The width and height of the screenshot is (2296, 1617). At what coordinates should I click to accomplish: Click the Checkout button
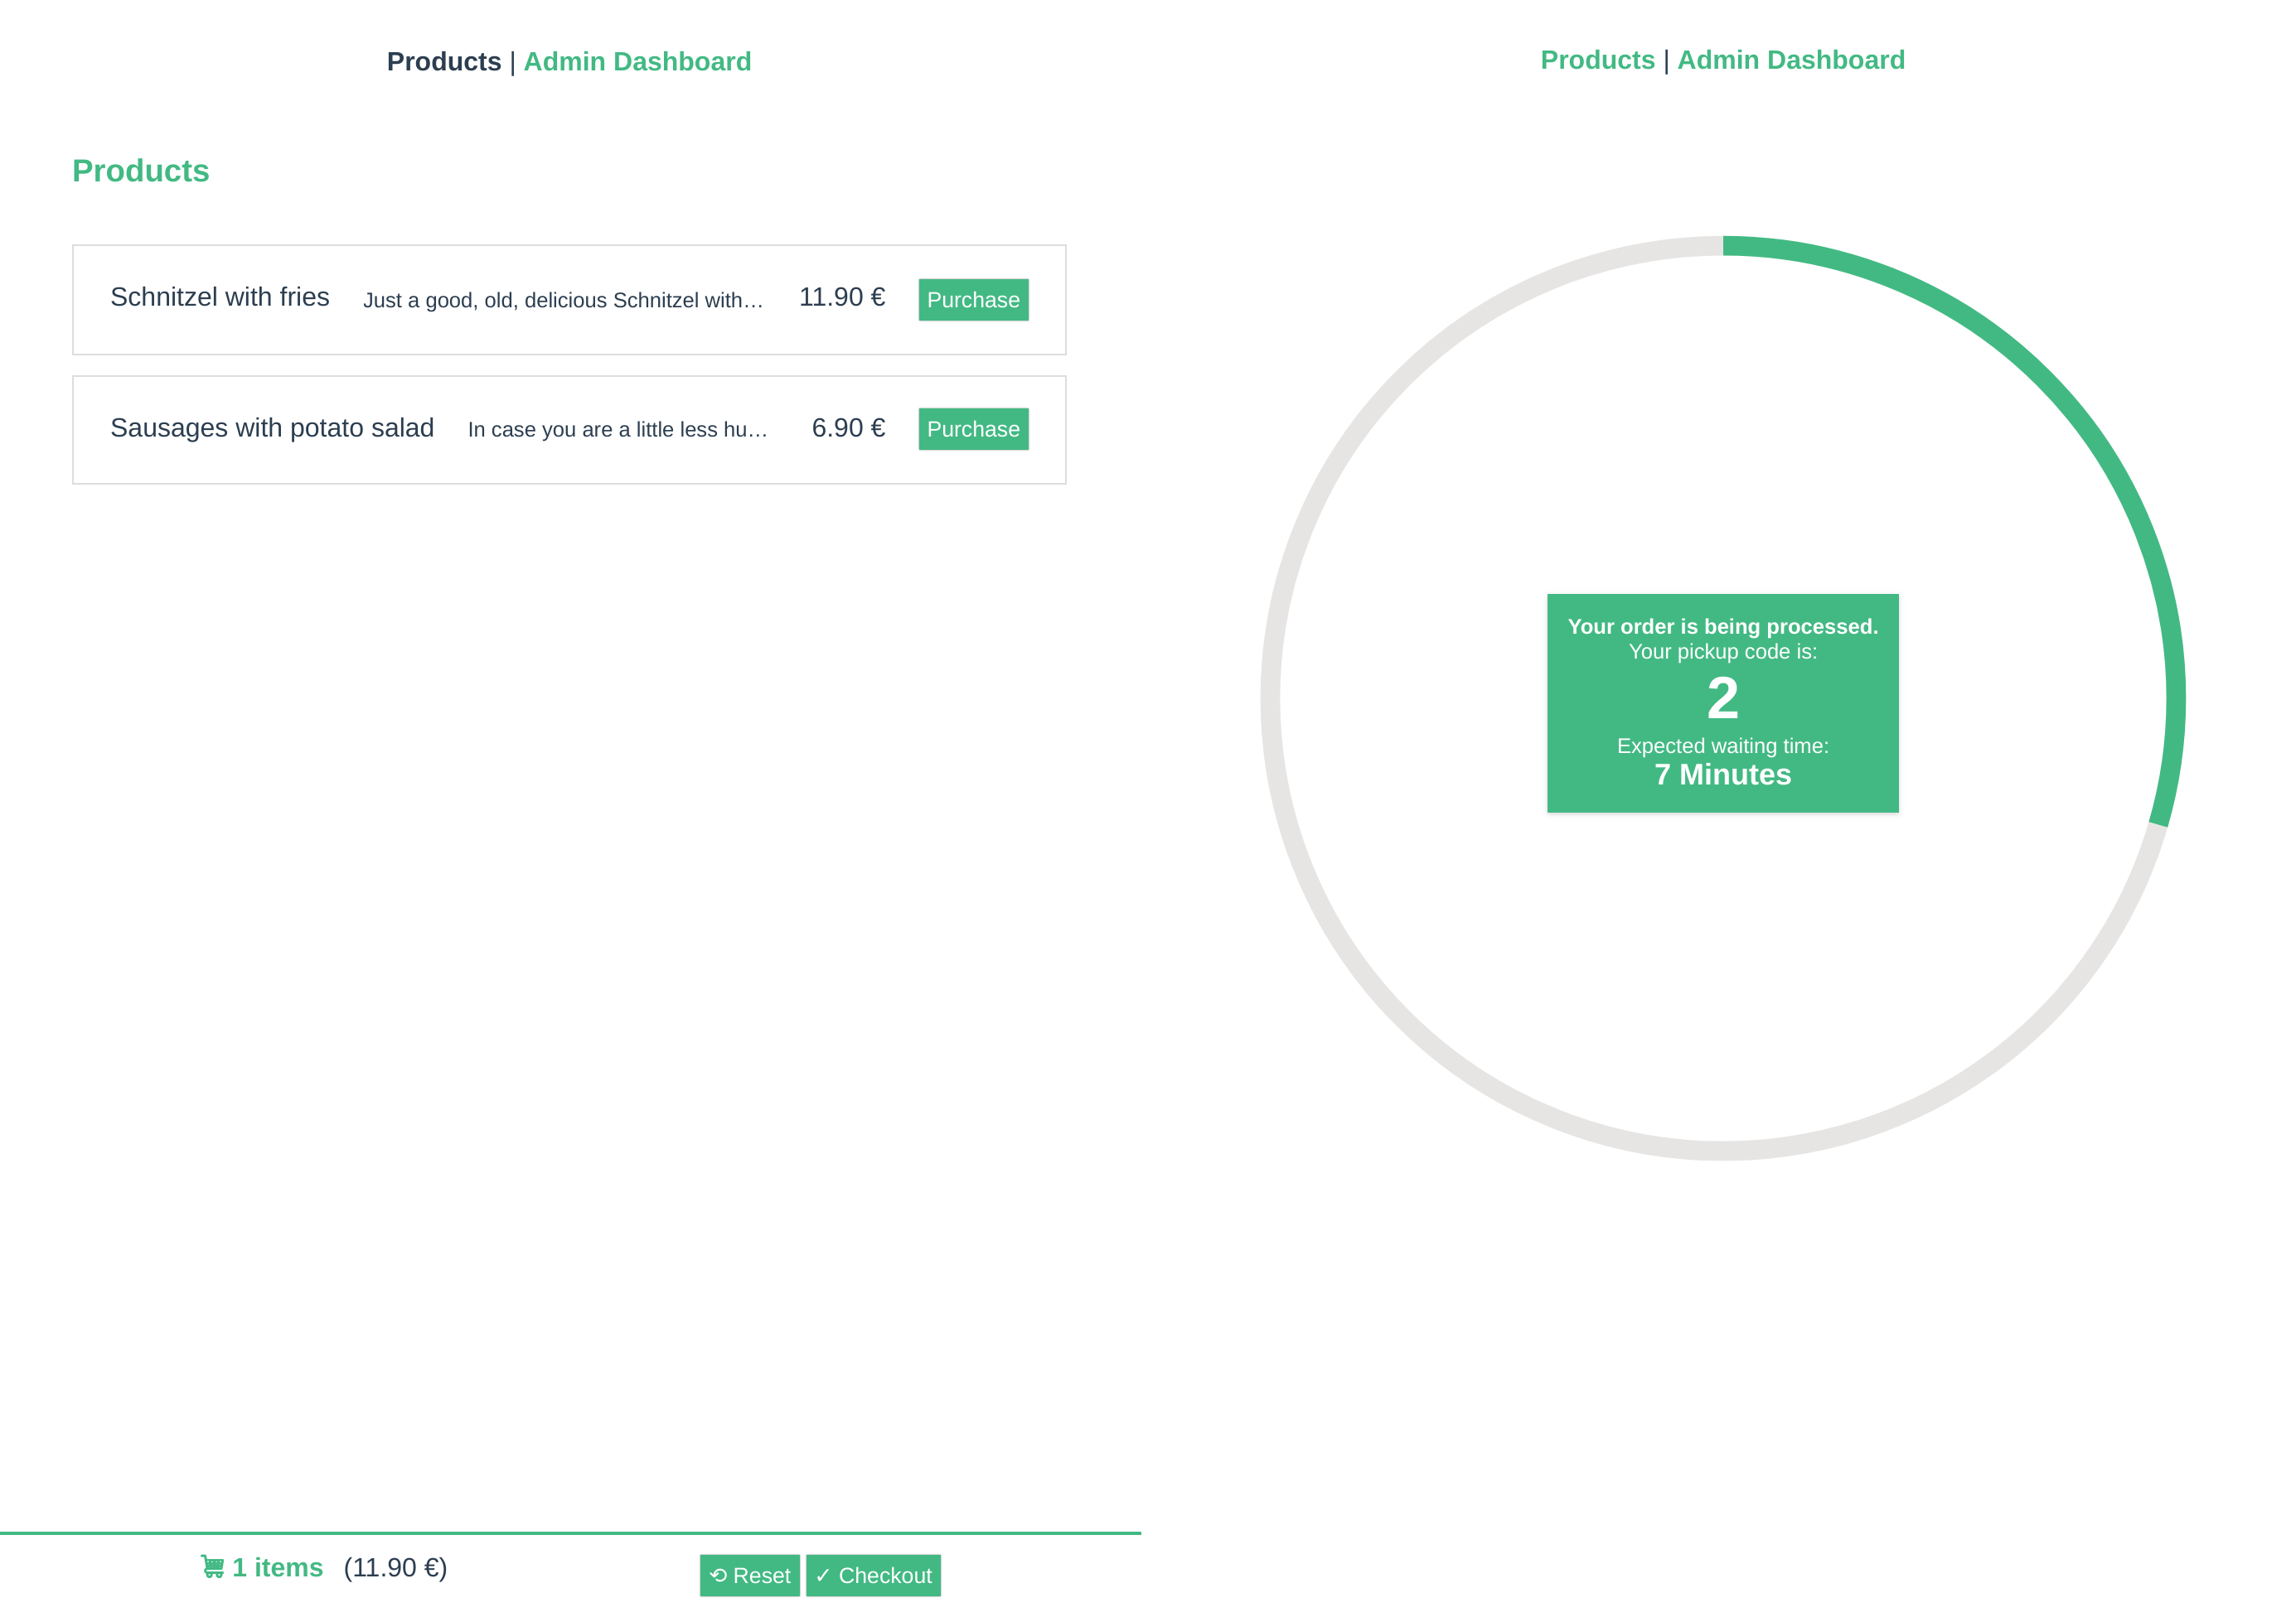[873, 1575]
